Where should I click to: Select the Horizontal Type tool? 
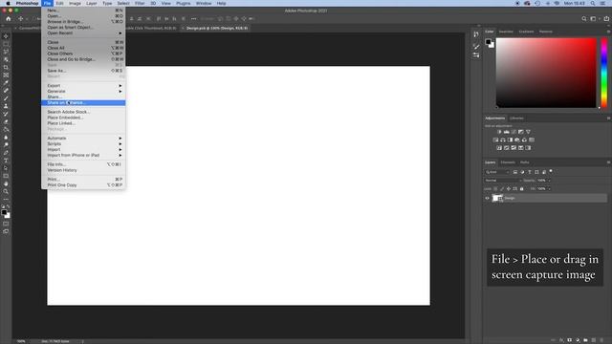[x=6, y=161]
